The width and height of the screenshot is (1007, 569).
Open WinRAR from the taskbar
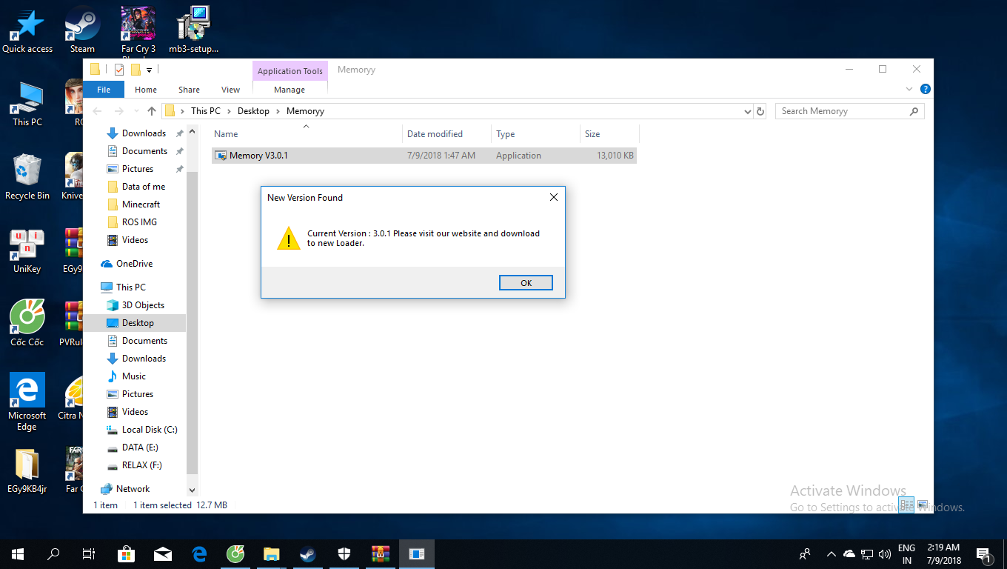coord(380,553)
